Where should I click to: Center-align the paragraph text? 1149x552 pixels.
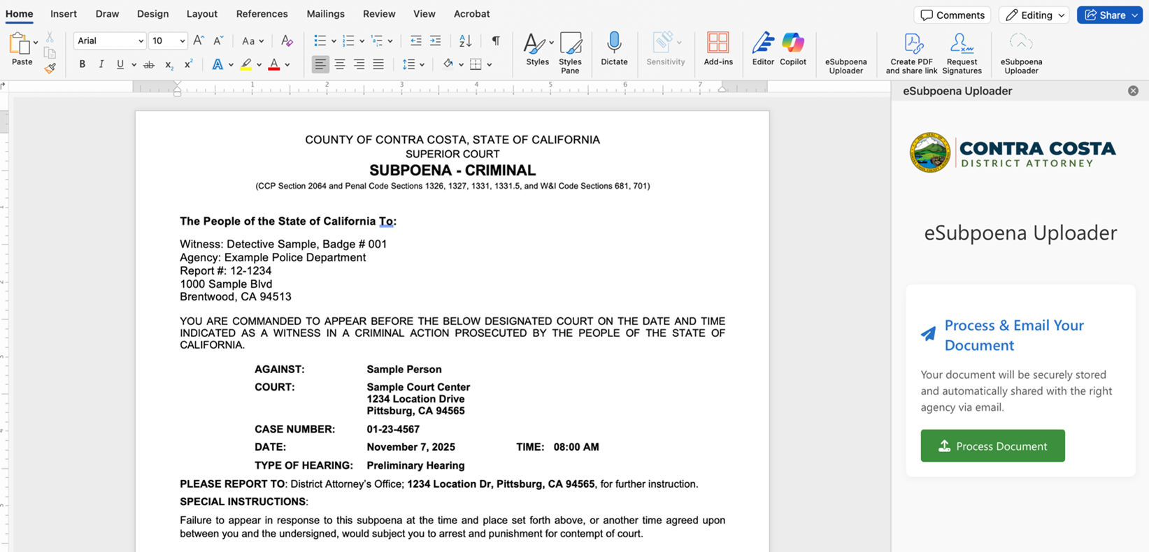[340, 65]
